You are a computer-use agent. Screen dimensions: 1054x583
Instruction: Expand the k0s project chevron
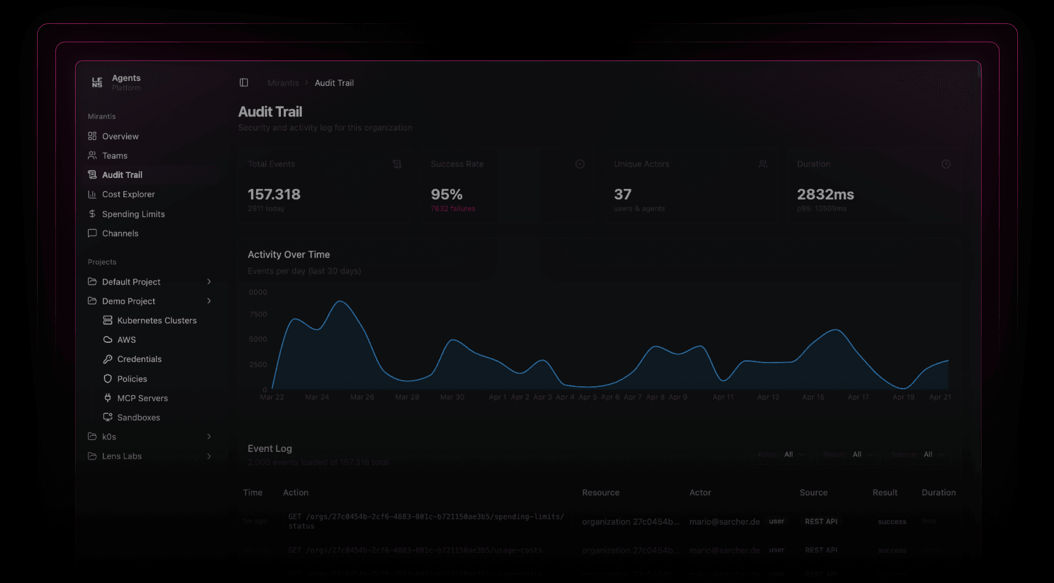coord(210,436)
